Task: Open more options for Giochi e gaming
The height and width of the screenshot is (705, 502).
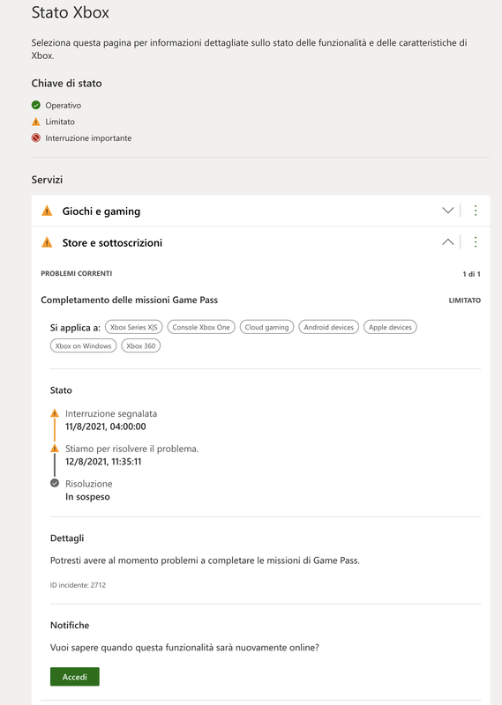Action: pos(476,211)
